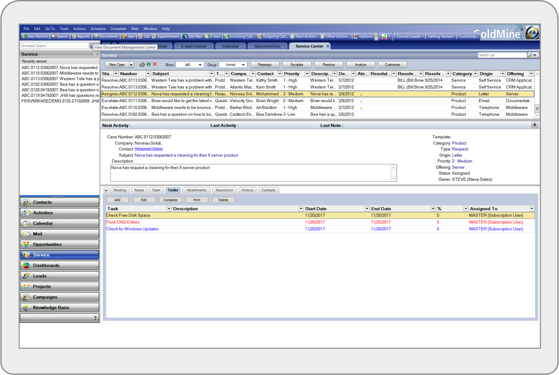Open the Getting Started dropdown
Viewport: 559px width, 375px height.
tap(441, 37)
